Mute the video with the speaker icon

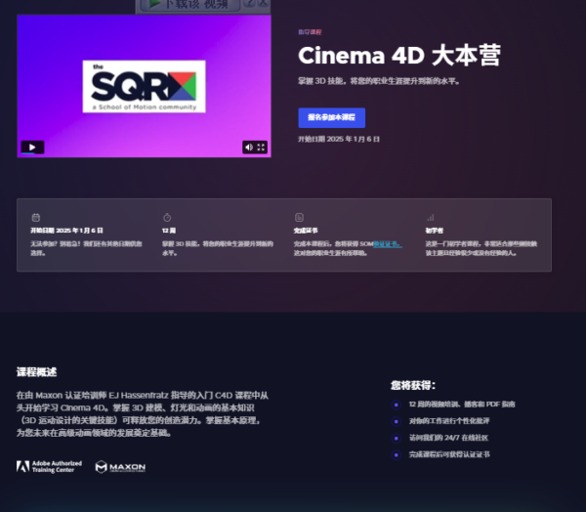(x=249, y=147)
